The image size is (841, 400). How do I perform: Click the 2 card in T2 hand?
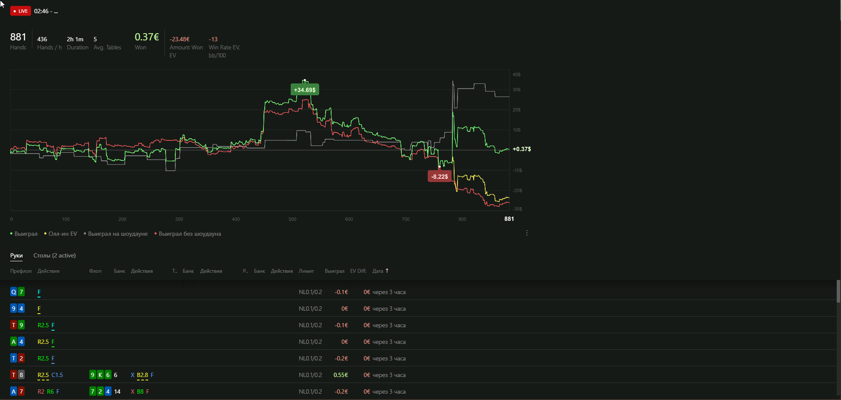pos(21,358)
